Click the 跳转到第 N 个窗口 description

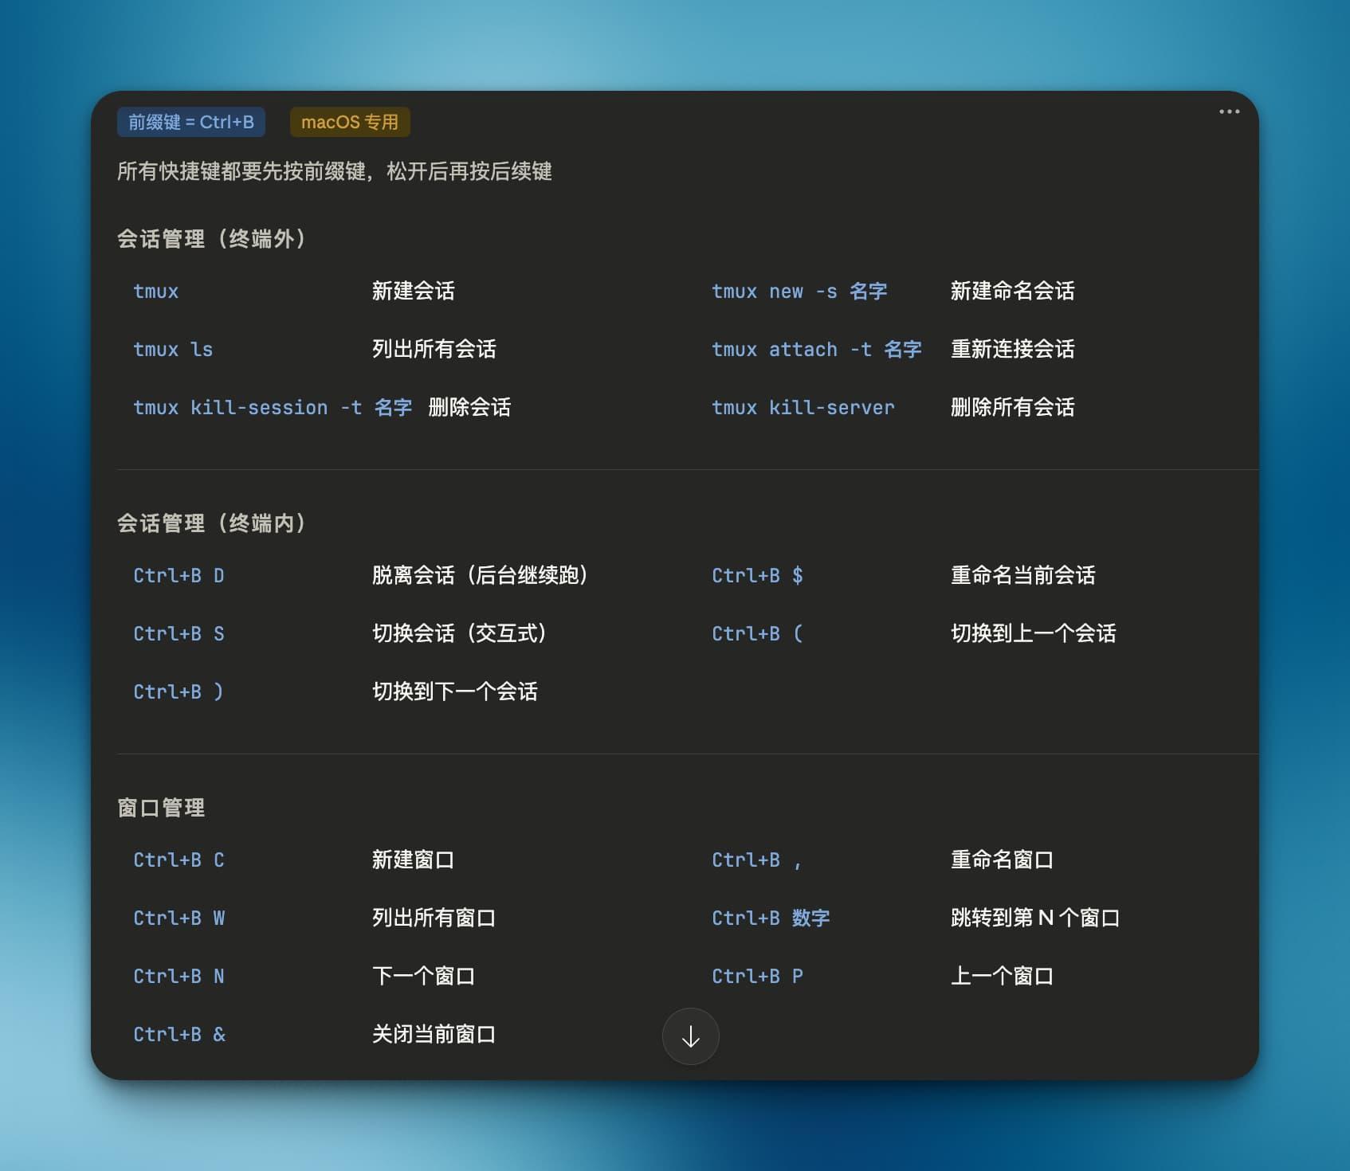pyautogui.click(x=1035, y=918)
